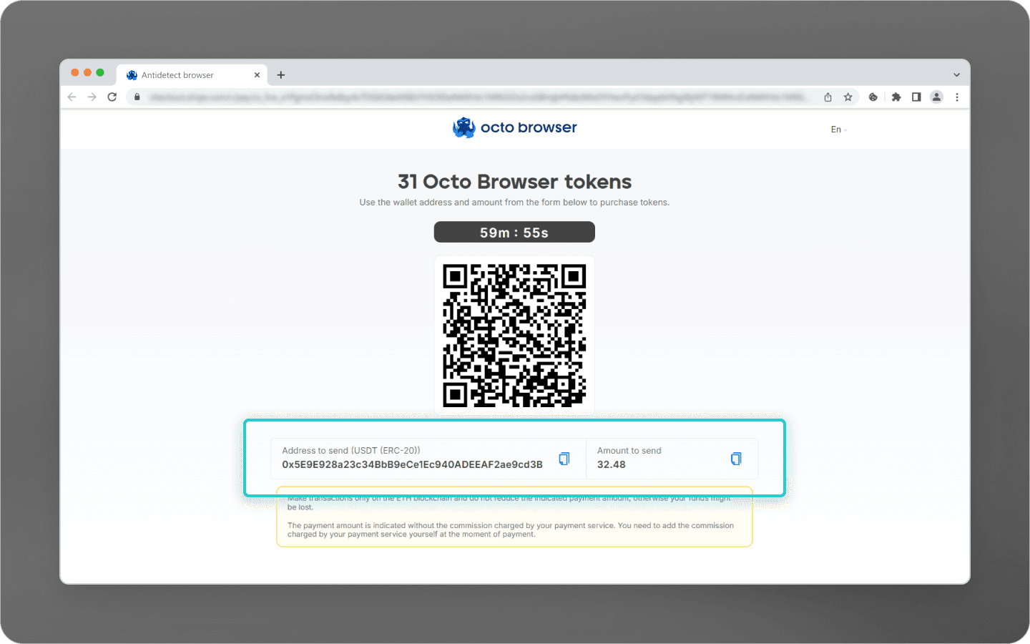Bookmark this page with star icon
Viewport: 1030px width, 644px height.
[x=848, y=97]
